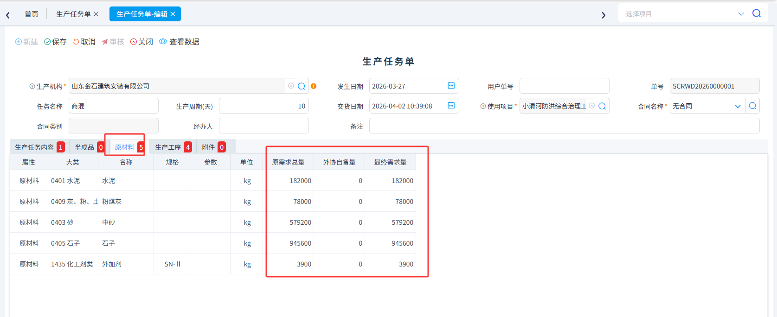
Task: Click the 保存 button
Action: [x=55, y=42]
